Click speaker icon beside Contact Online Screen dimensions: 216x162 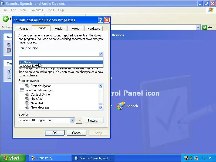click(27, 94)
